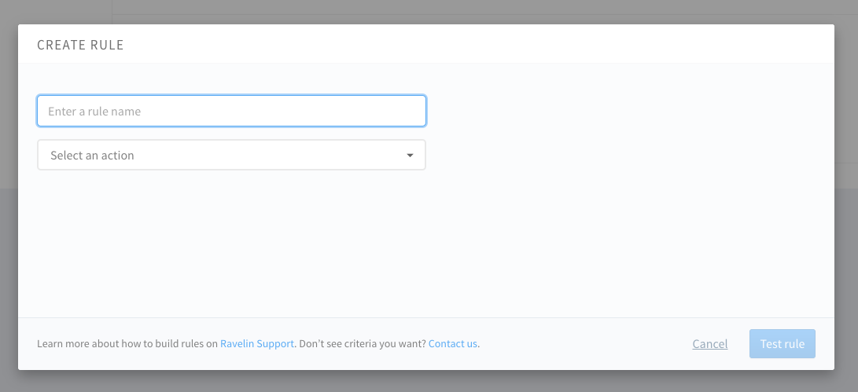
Task: Click the empty space right of the action dropdown
Action: coord(621,156)
